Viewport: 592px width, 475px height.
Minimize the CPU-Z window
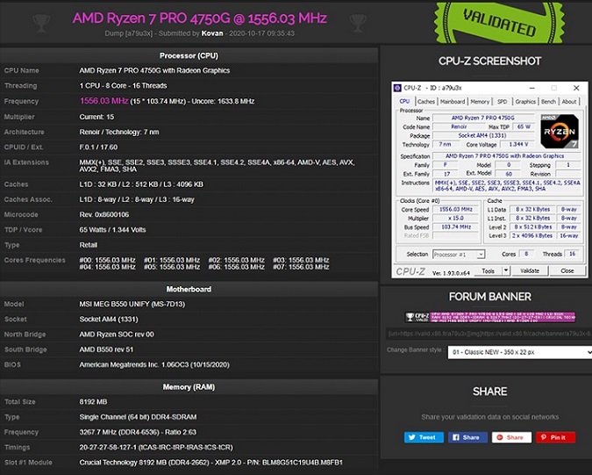[x=532, y=88]
